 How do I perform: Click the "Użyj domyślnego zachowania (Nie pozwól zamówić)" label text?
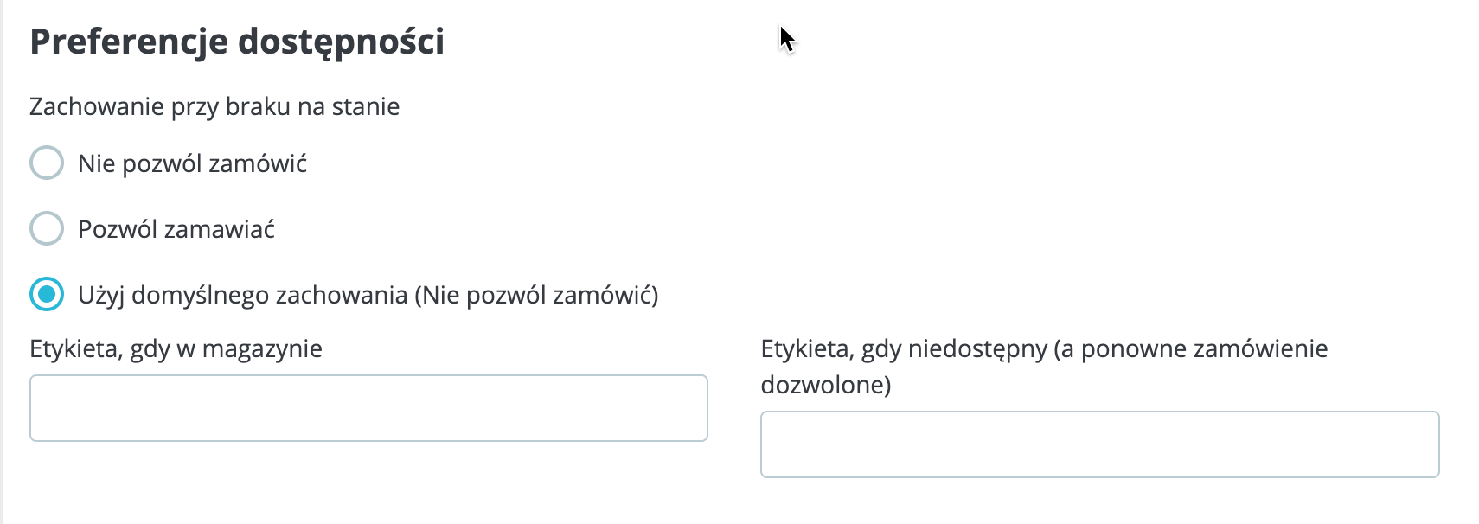368,295
